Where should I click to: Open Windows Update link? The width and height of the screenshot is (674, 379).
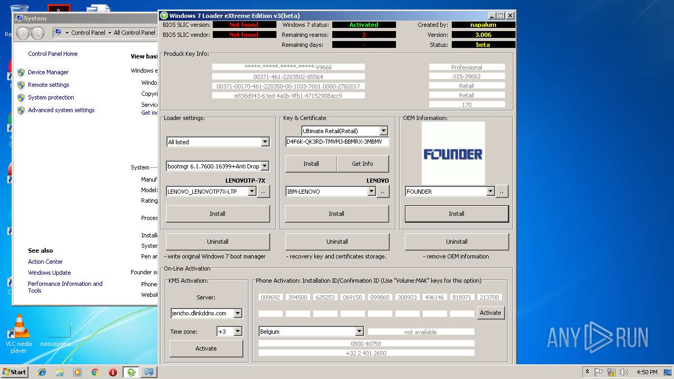[x=49, y=273]
